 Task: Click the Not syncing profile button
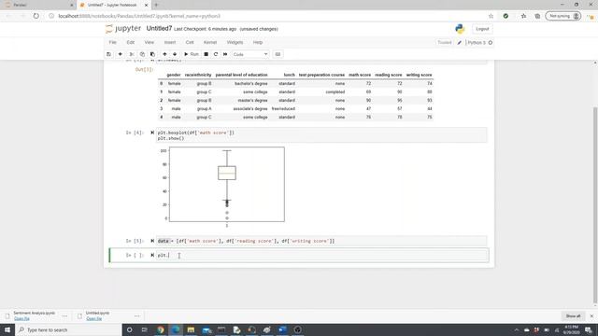(x=563, y=16)
